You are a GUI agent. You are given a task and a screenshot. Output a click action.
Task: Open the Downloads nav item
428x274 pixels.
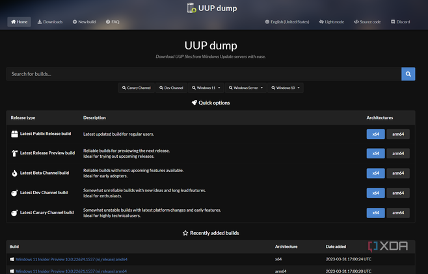(50, 22)
